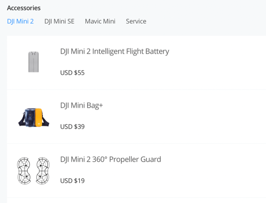Click the USD $39 bag price
This screenshot has height=203, width=266.
tap(72, 127)
